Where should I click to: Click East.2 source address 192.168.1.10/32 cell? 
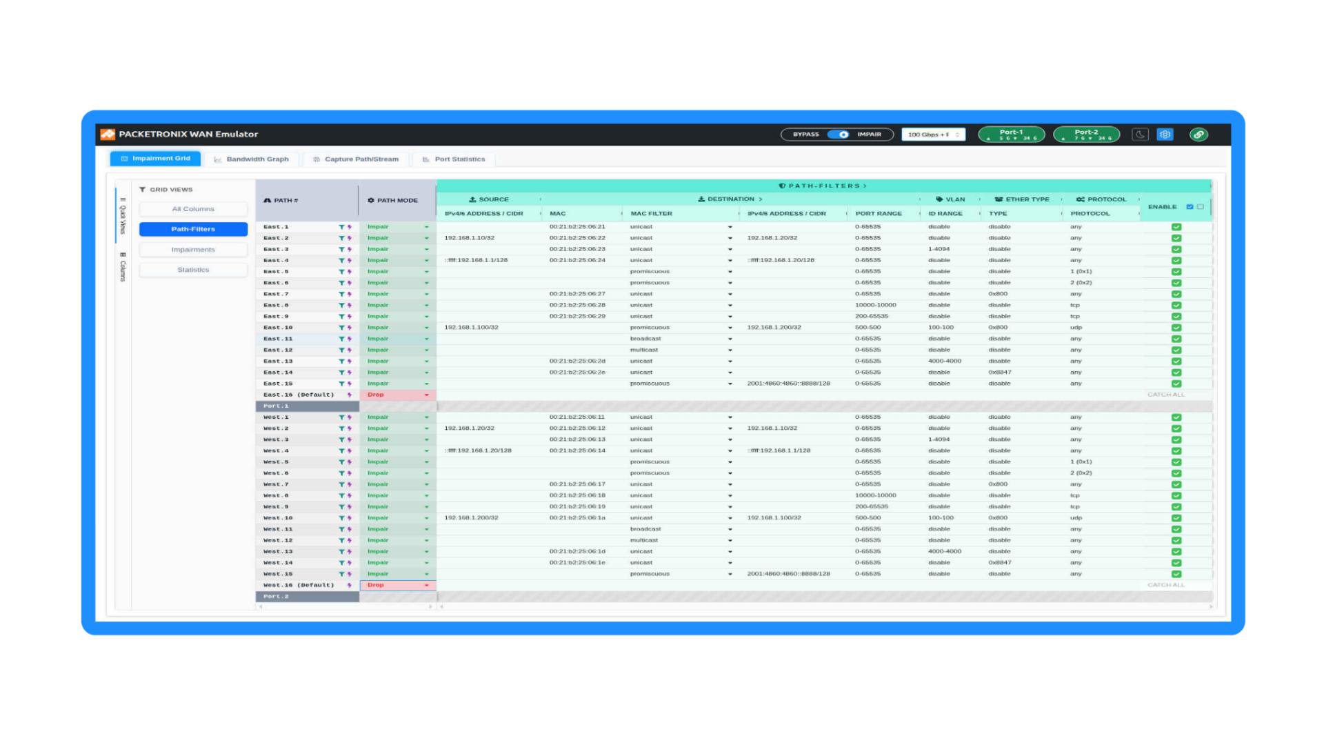(x=489, y=238)
